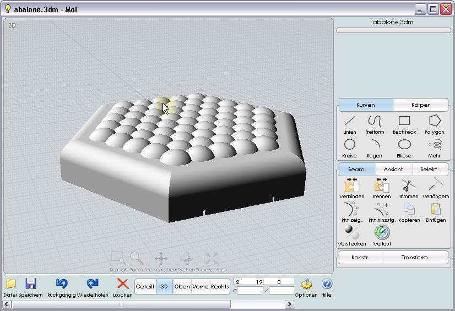Click Pkt.hinzufg. add point tool
The image size is (455, 311).
(x=382, y=212)
